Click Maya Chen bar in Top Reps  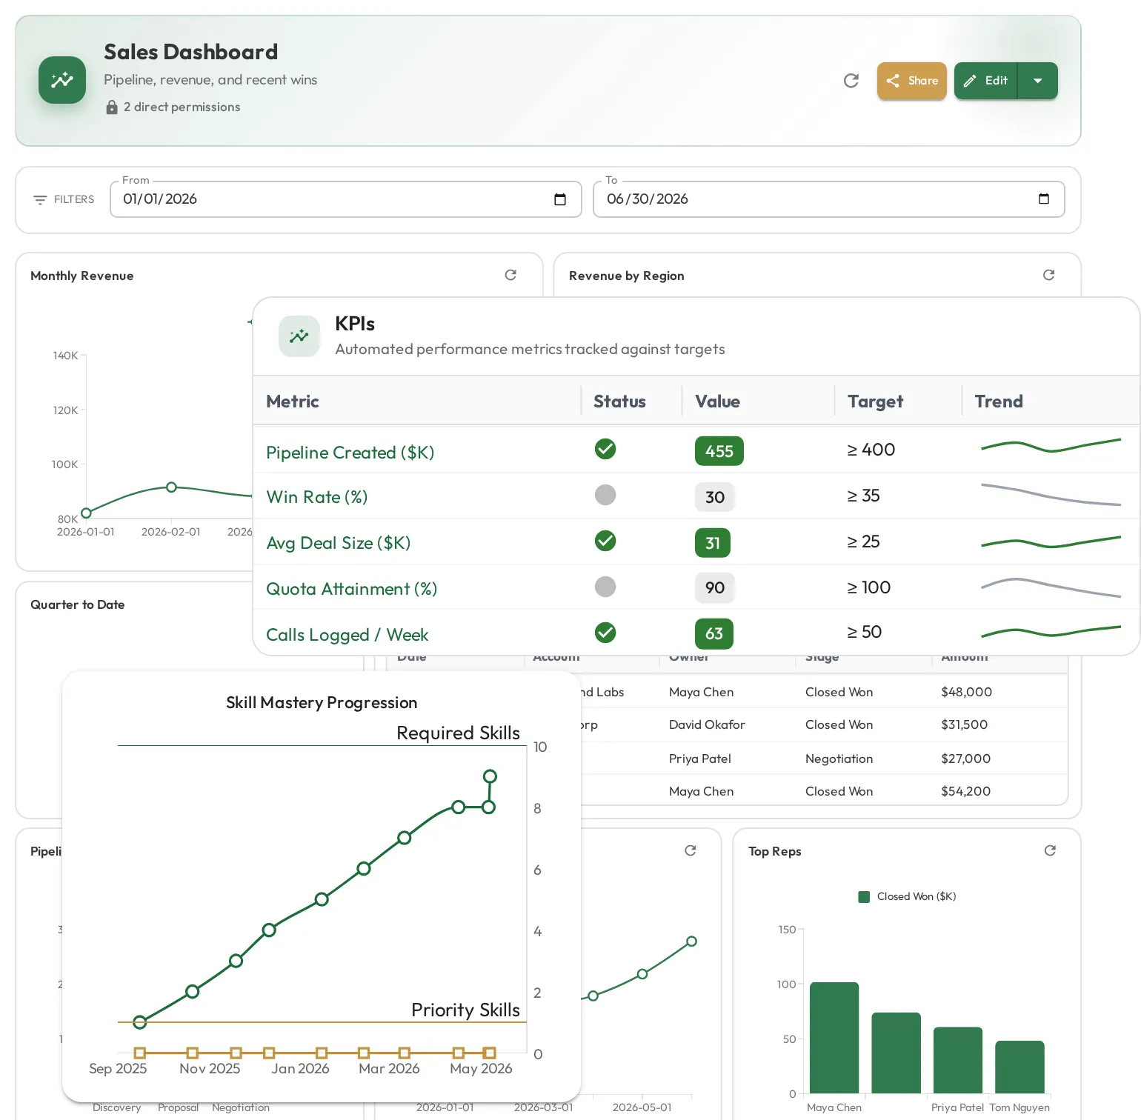point(834,1038)
